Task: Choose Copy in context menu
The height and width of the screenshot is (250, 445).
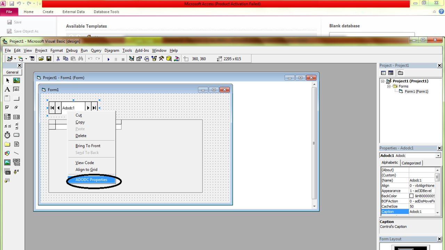Action: coord(80,122)
